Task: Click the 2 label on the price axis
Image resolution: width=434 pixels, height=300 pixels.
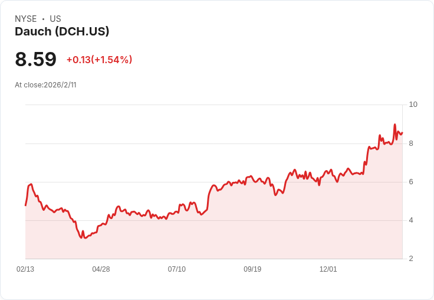Action: point(411,259)
